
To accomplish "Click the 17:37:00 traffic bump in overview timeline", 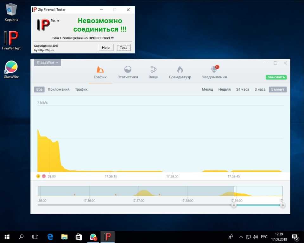I will (144, 193).
